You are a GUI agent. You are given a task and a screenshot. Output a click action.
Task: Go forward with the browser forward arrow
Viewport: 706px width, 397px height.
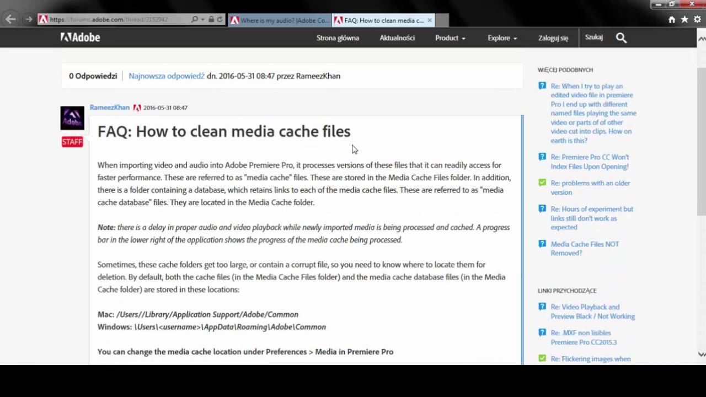29,19
